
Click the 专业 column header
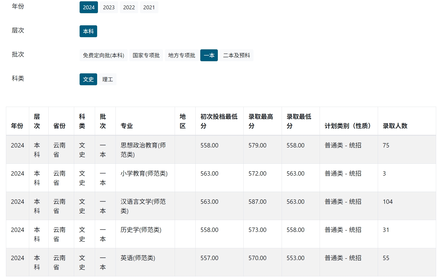point(127,126)
